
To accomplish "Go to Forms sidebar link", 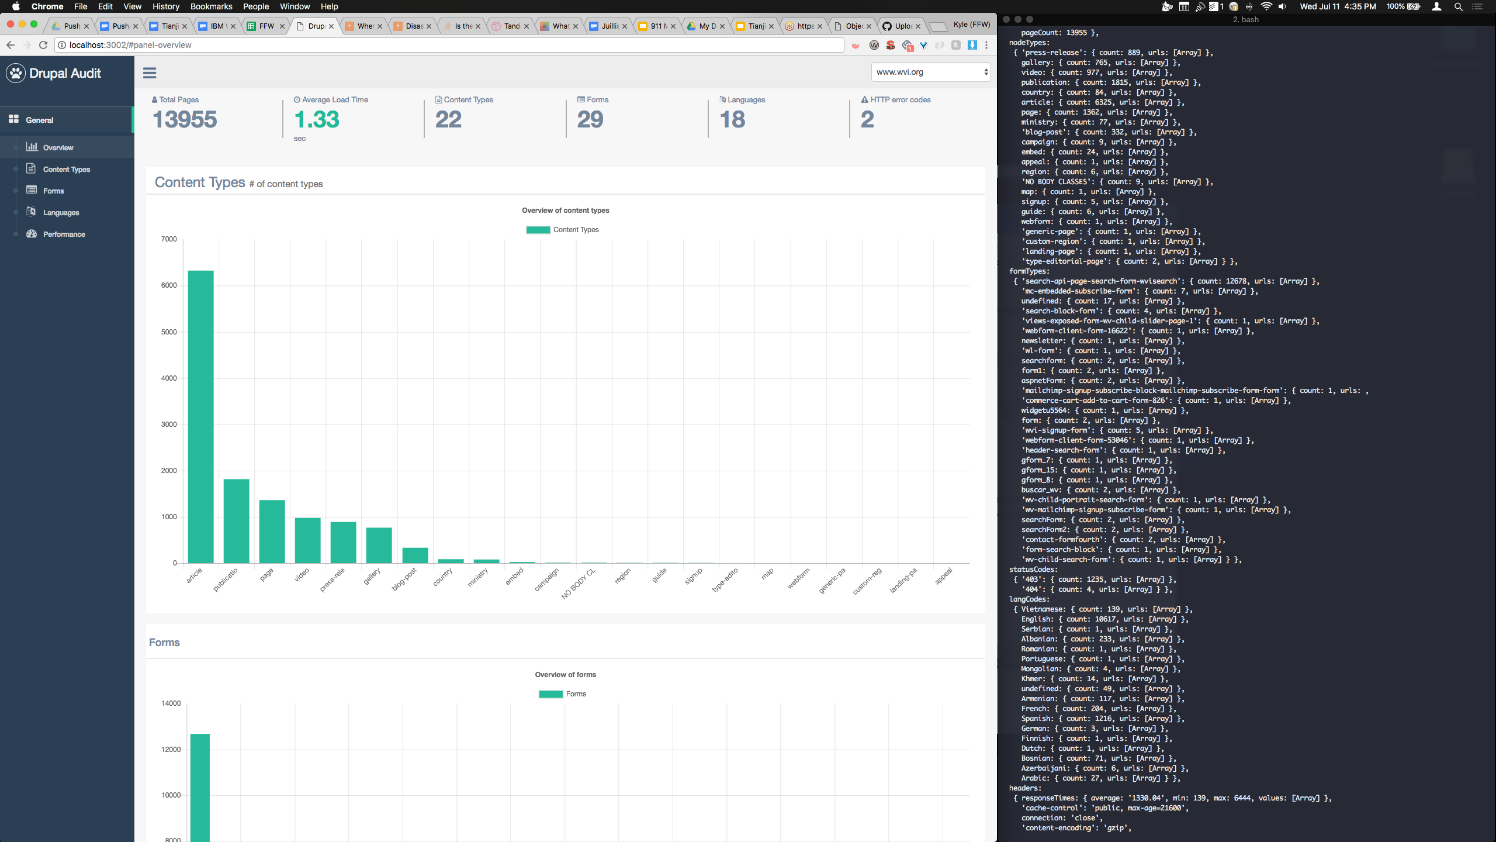I will pyautogui.click(x=54, y=191).
